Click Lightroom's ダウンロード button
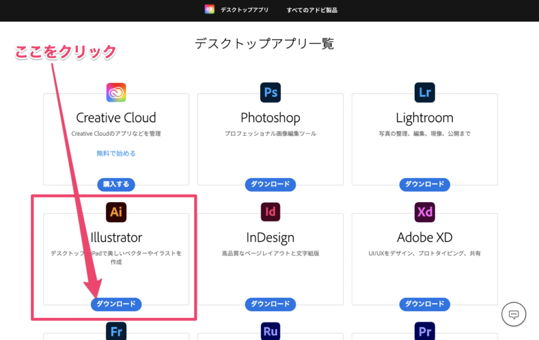 point(424,185)
